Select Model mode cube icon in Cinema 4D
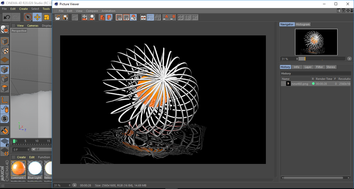Image resolution: width=354 pixels, height=189 pixels. [x=5, y=41]
